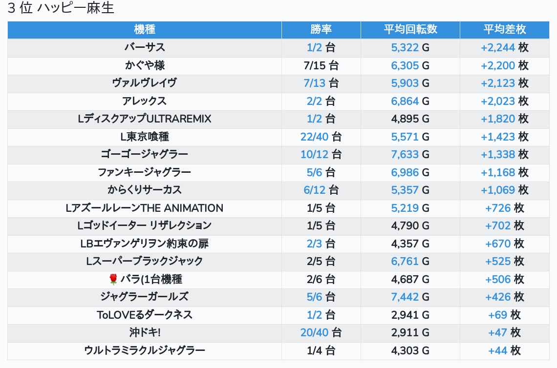Click the +44 枚 difference value

(x=504, y=350)
